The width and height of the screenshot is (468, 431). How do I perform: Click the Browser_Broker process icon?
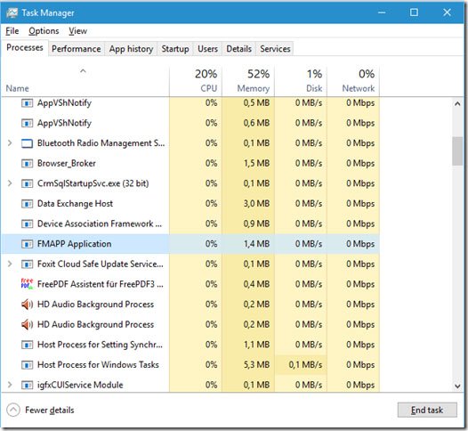coord(27,163)
